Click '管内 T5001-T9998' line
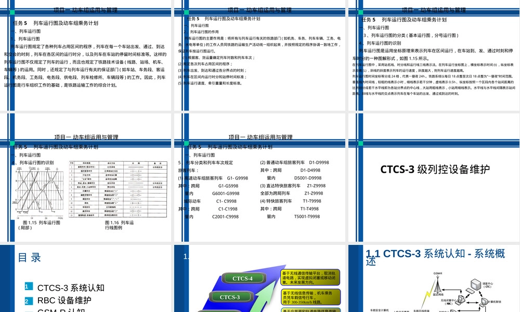Viewport: 520px width, 312px height. 293,216
